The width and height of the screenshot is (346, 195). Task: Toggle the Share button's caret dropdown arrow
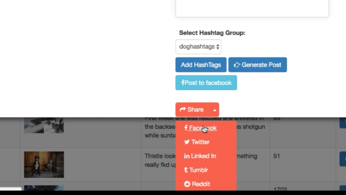point(215,110)
